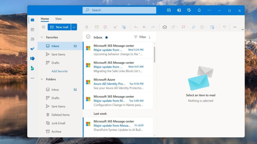Toggle read status with the envelope icon

click(165, 27)
